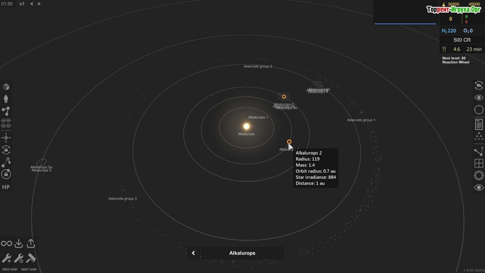Click the camera rotate icon
Viewport: 485px width, 273px height.
479,86
